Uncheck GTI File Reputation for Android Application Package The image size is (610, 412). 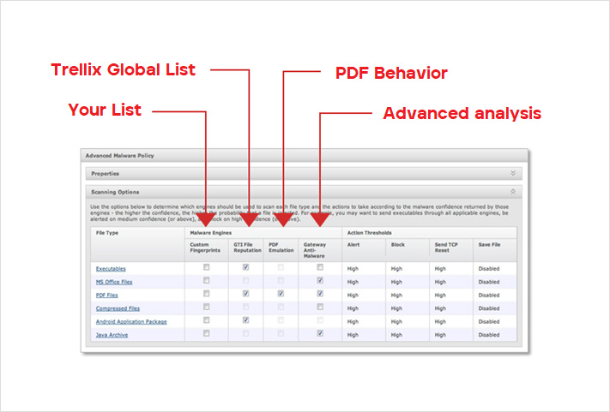pyautogui.click(x=245, y=320)
